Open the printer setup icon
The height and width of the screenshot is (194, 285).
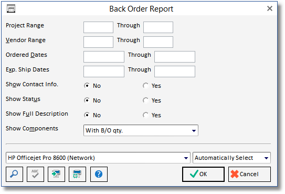78,174
